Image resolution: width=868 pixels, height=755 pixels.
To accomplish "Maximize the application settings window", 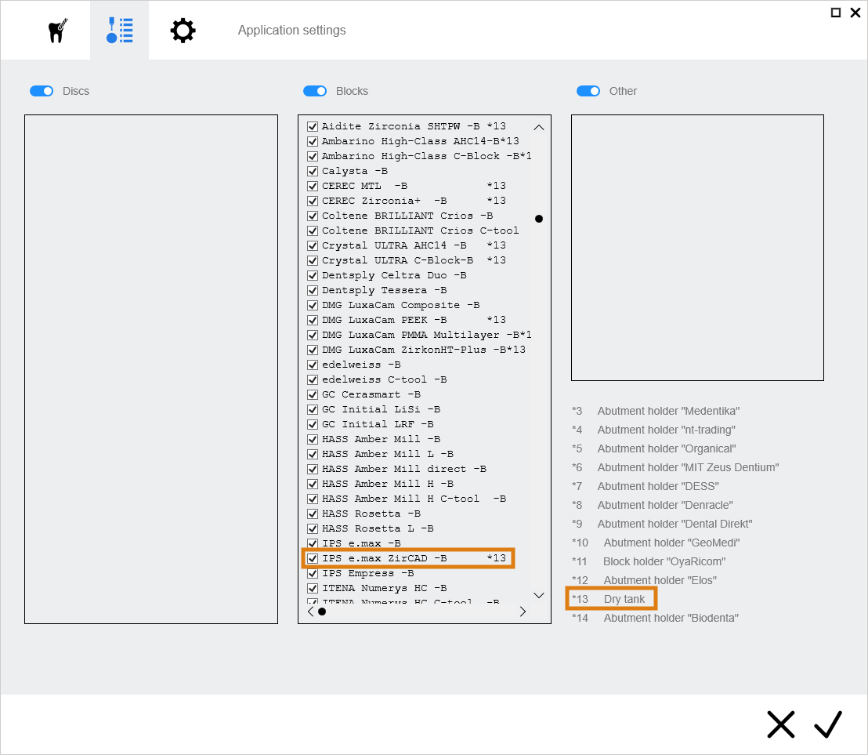I will (836, 13).
